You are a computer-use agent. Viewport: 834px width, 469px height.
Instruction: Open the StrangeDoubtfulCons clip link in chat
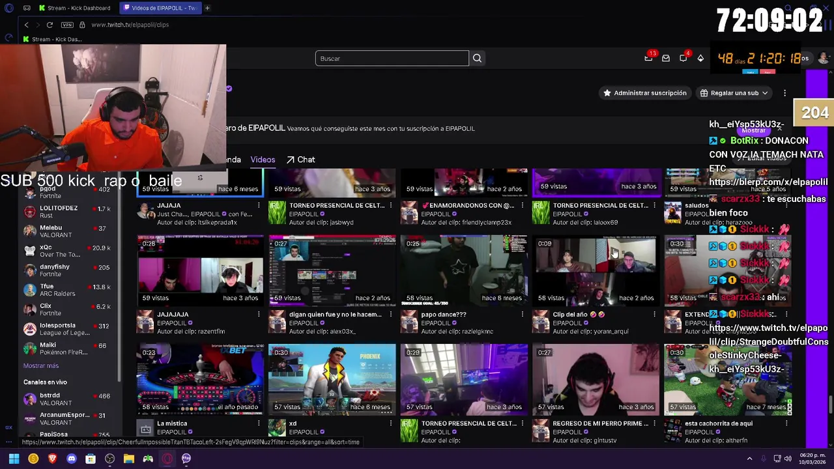coord(769,348)
